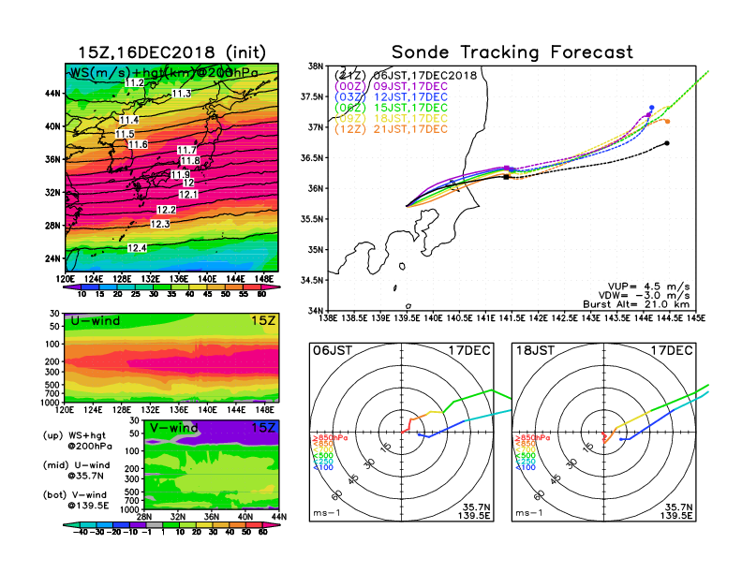The image size is (742, 573).
Task: Select green legend entry "(06Z) 15JST,17DEC"
Action: pyautogui.click(x=391, y=108)
